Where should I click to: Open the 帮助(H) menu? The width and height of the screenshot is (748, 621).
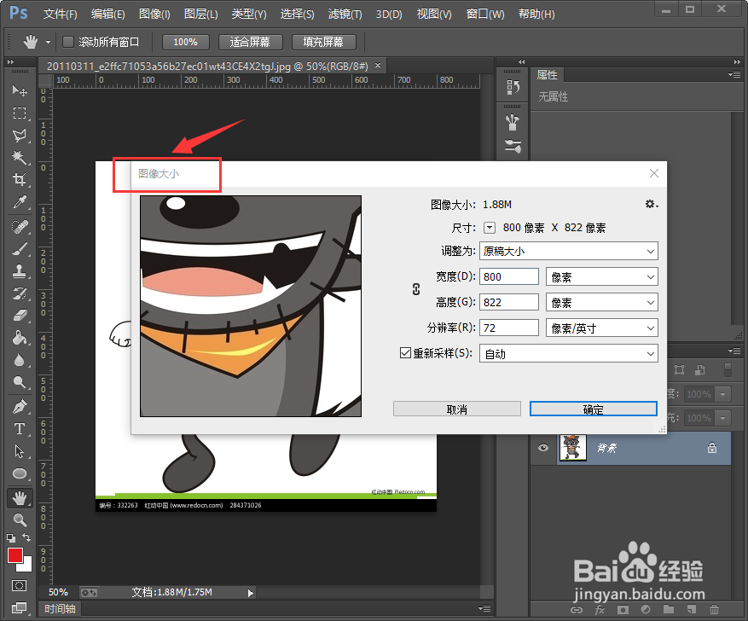pos(536,15)
